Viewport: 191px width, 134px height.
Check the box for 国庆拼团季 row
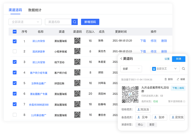(x=15, y=51)
